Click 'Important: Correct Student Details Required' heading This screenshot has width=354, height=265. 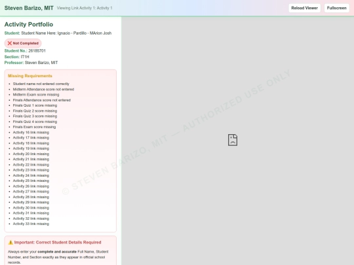(58, 243)
